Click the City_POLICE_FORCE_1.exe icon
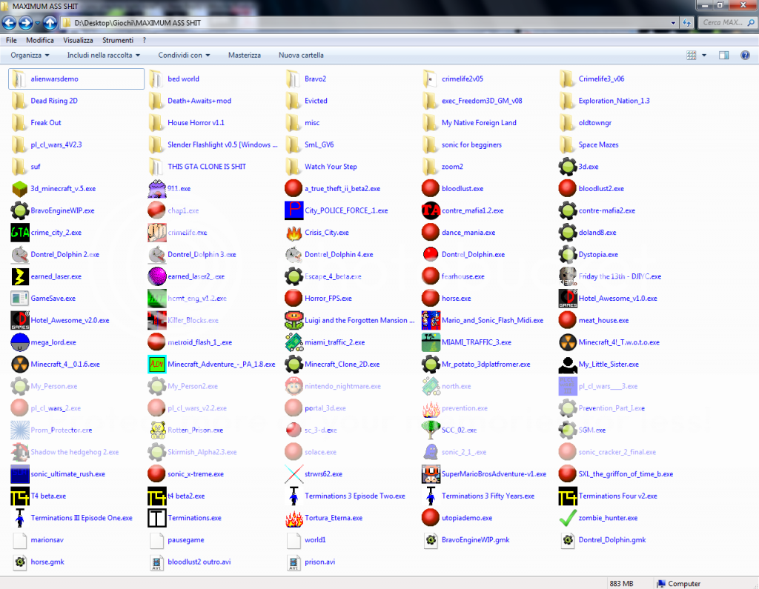Viewport: 759px width, 589px height. [x=294, y=210]
